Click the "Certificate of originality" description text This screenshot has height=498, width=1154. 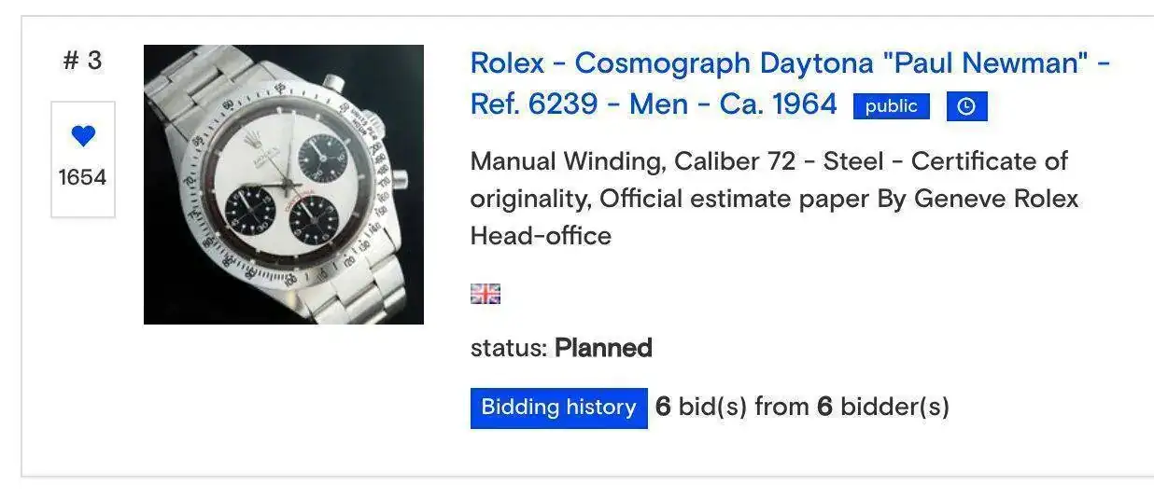(988, 161)
